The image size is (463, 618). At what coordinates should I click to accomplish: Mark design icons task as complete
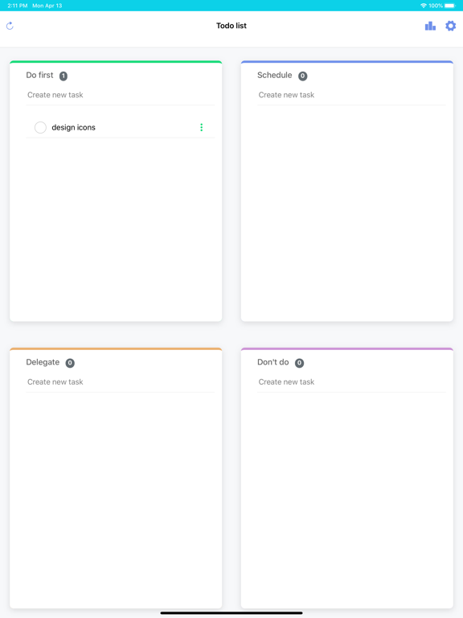pyautogui.click(x=40, y=127)
